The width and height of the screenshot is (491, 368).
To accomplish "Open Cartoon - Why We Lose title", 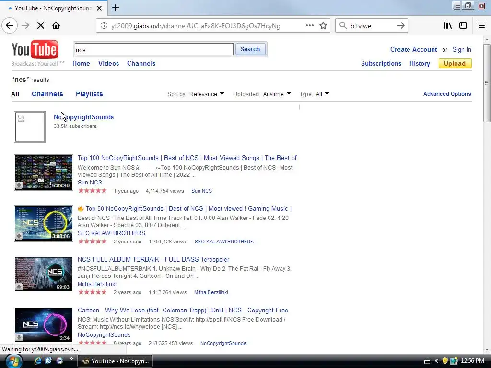I will pos(183,310).
